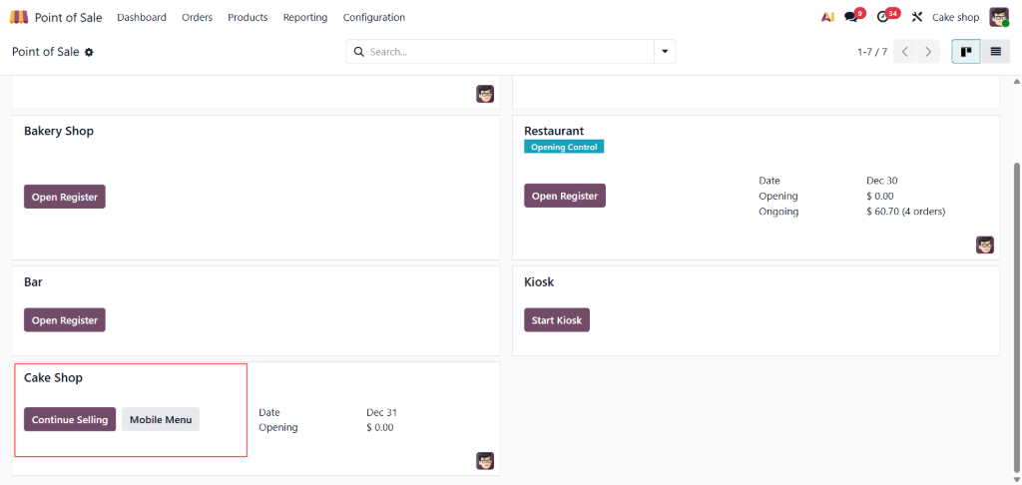Viewport: 1022px width, 485px height.
Task: Open the activities clock icon with 34 badge
Action: 883,17
